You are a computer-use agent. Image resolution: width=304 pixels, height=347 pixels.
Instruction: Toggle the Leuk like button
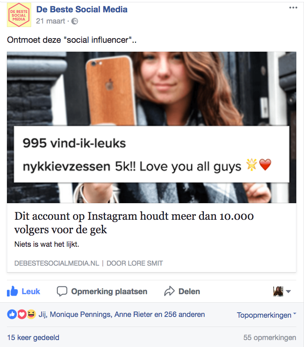coord(23,291)
